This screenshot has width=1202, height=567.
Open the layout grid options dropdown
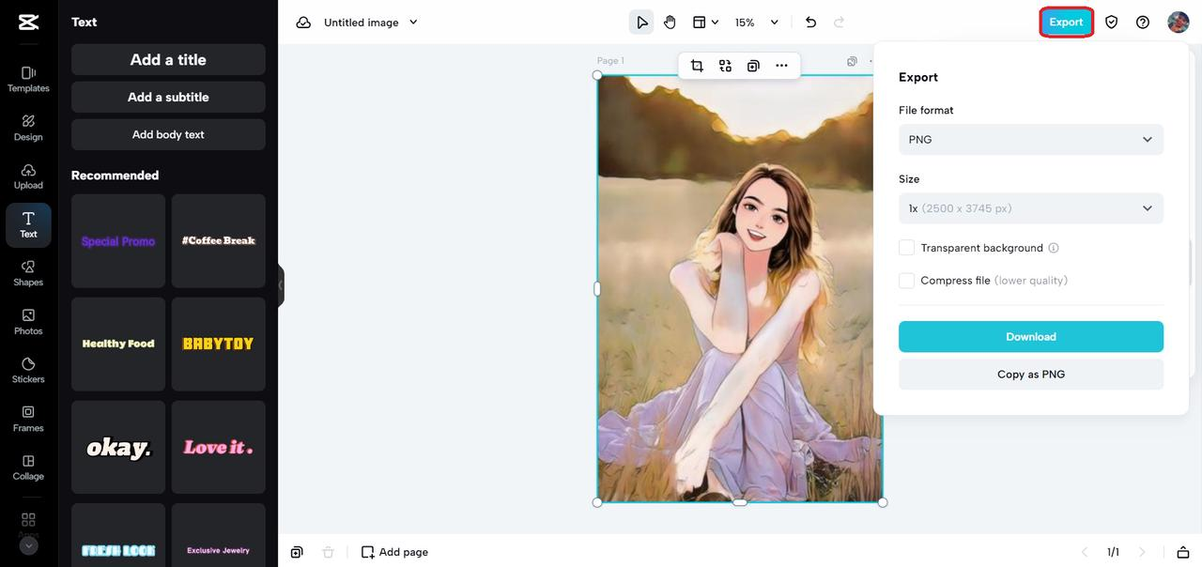[705, 22]
